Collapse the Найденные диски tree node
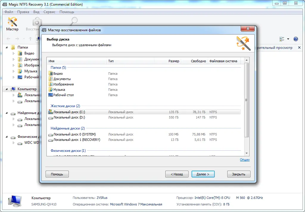 click(x=7, y=113)
